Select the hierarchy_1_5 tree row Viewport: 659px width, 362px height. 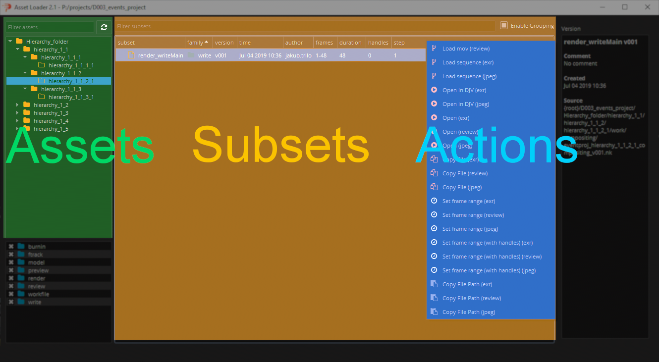click(x=58, y=129)
